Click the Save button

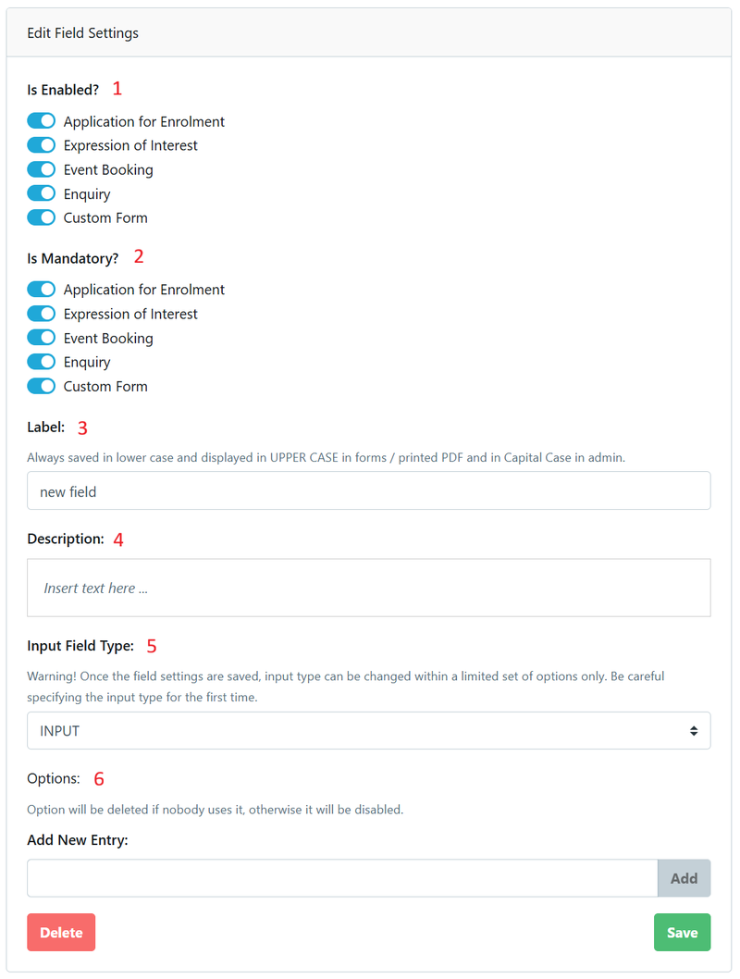pyautogui.click(x=682, y=932)
